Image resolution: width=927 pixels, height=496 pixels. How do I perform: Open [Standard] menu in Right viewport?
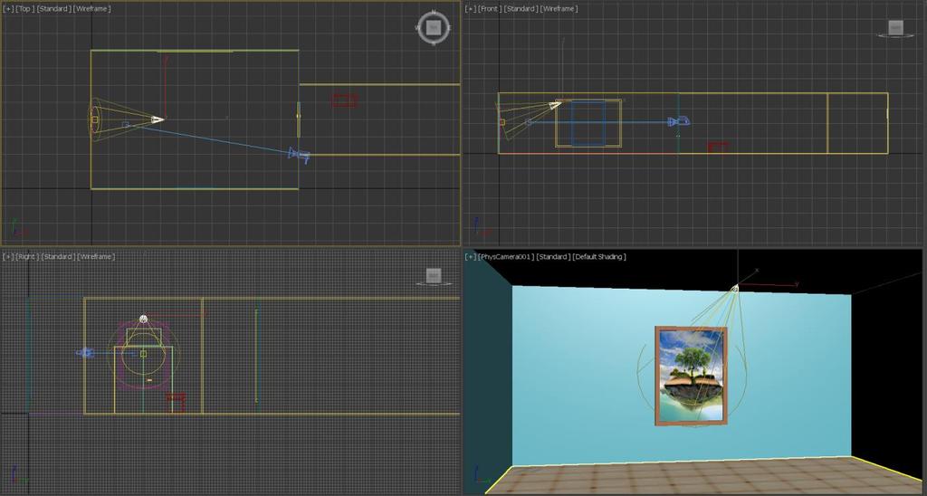57,256
